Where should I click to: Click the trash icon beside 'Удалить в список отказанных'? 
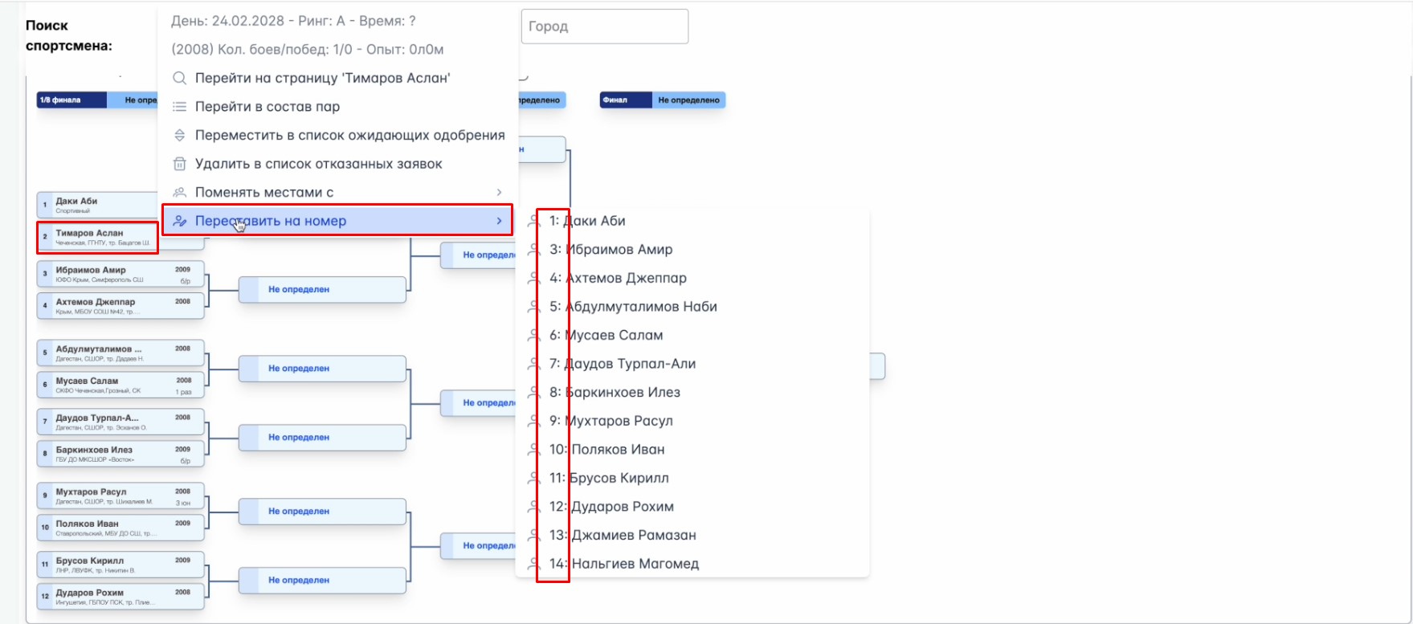[x=180, y=164]
